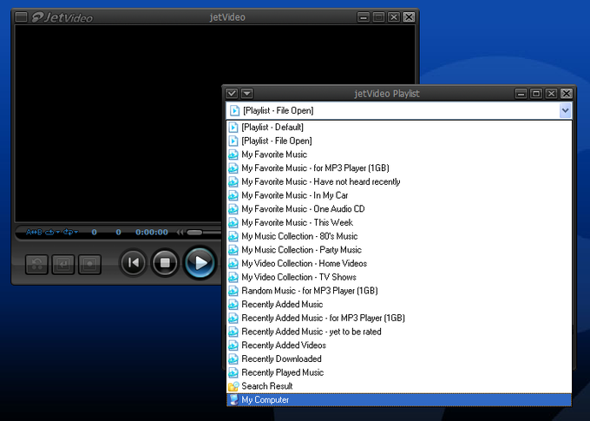
Task: Choose Recently Added Videos
Action: (x=399, y=345)
